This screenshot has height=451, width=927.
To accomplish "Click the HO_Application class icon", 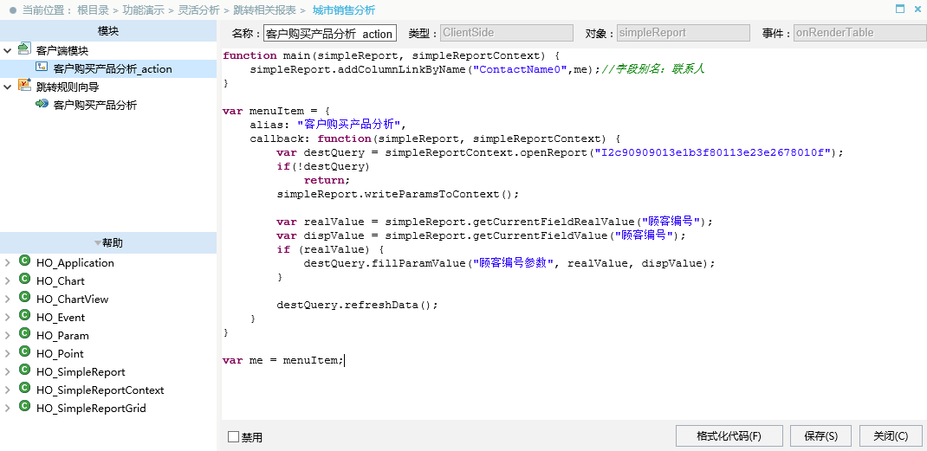I will click(24, 261).
